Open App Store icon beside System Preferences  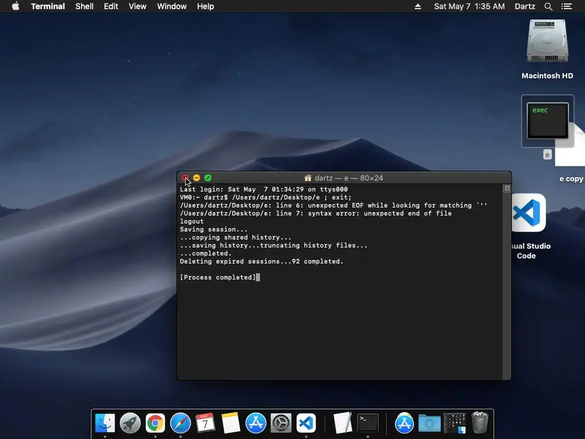click(255, 423)
